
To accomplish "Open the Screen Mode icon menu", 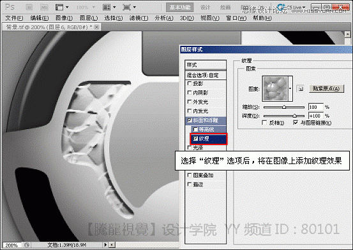I will click(129, 8).
